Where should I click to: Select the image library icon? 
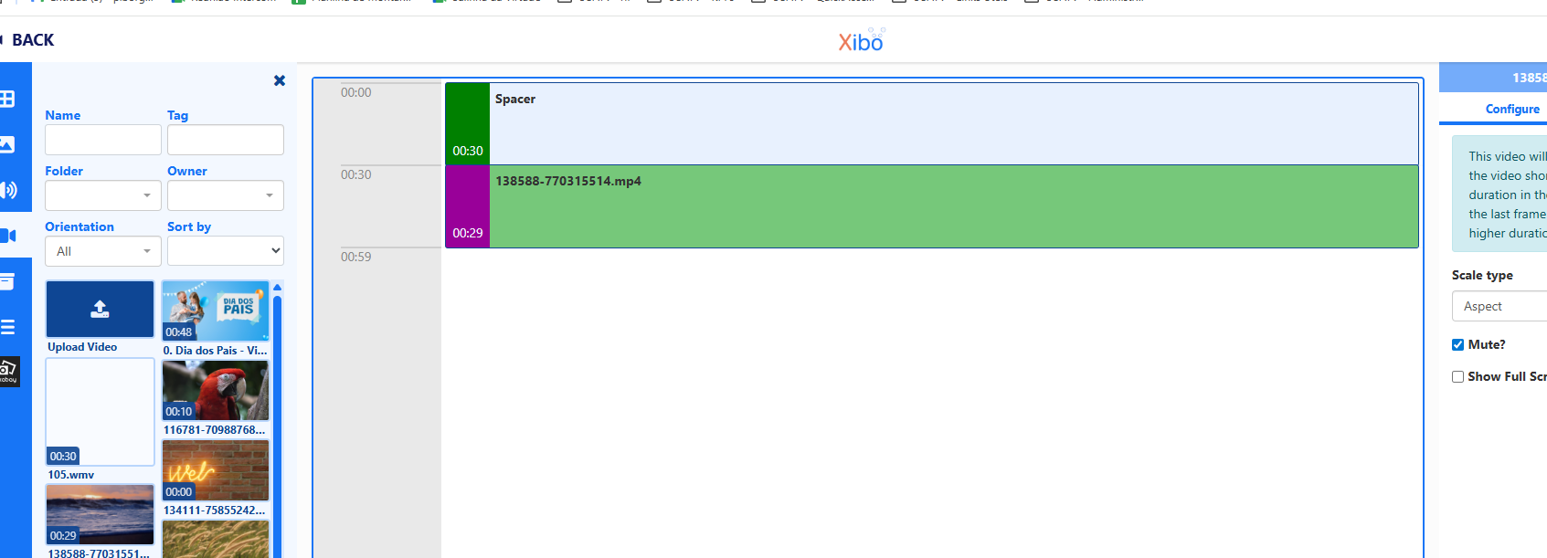tap(7, 144)
